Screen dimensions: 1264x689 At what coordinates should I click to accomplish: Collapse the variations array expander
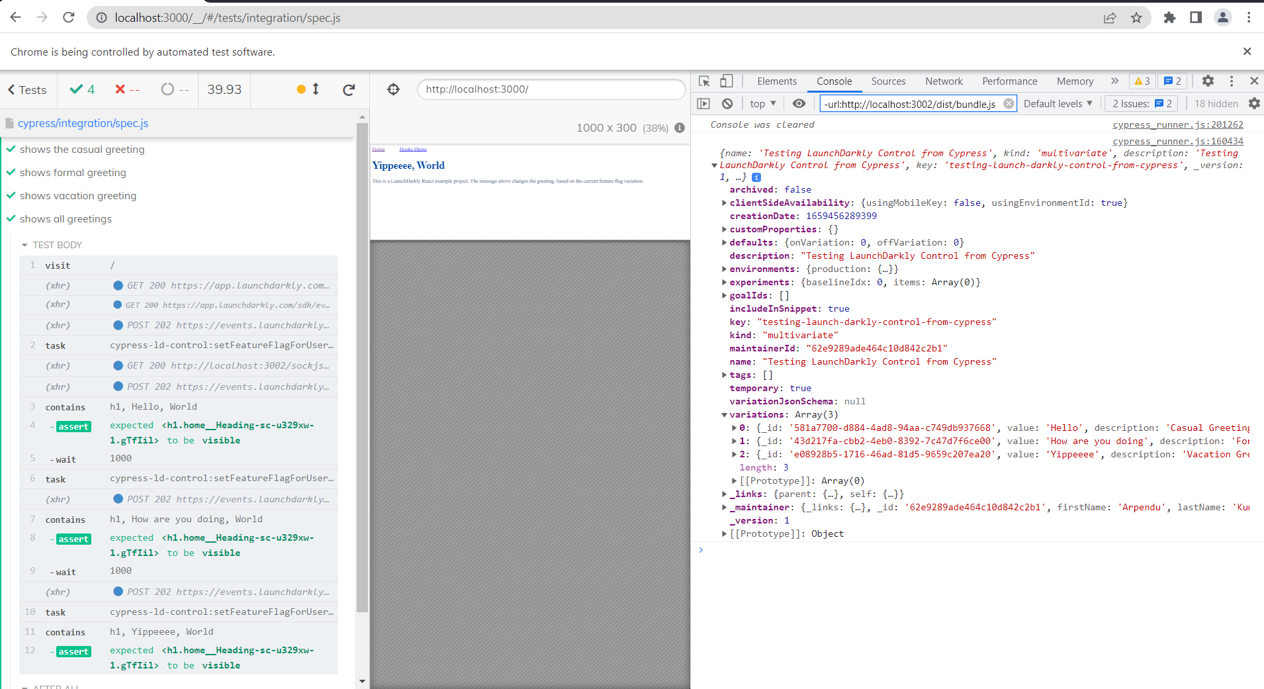[725, 415]
